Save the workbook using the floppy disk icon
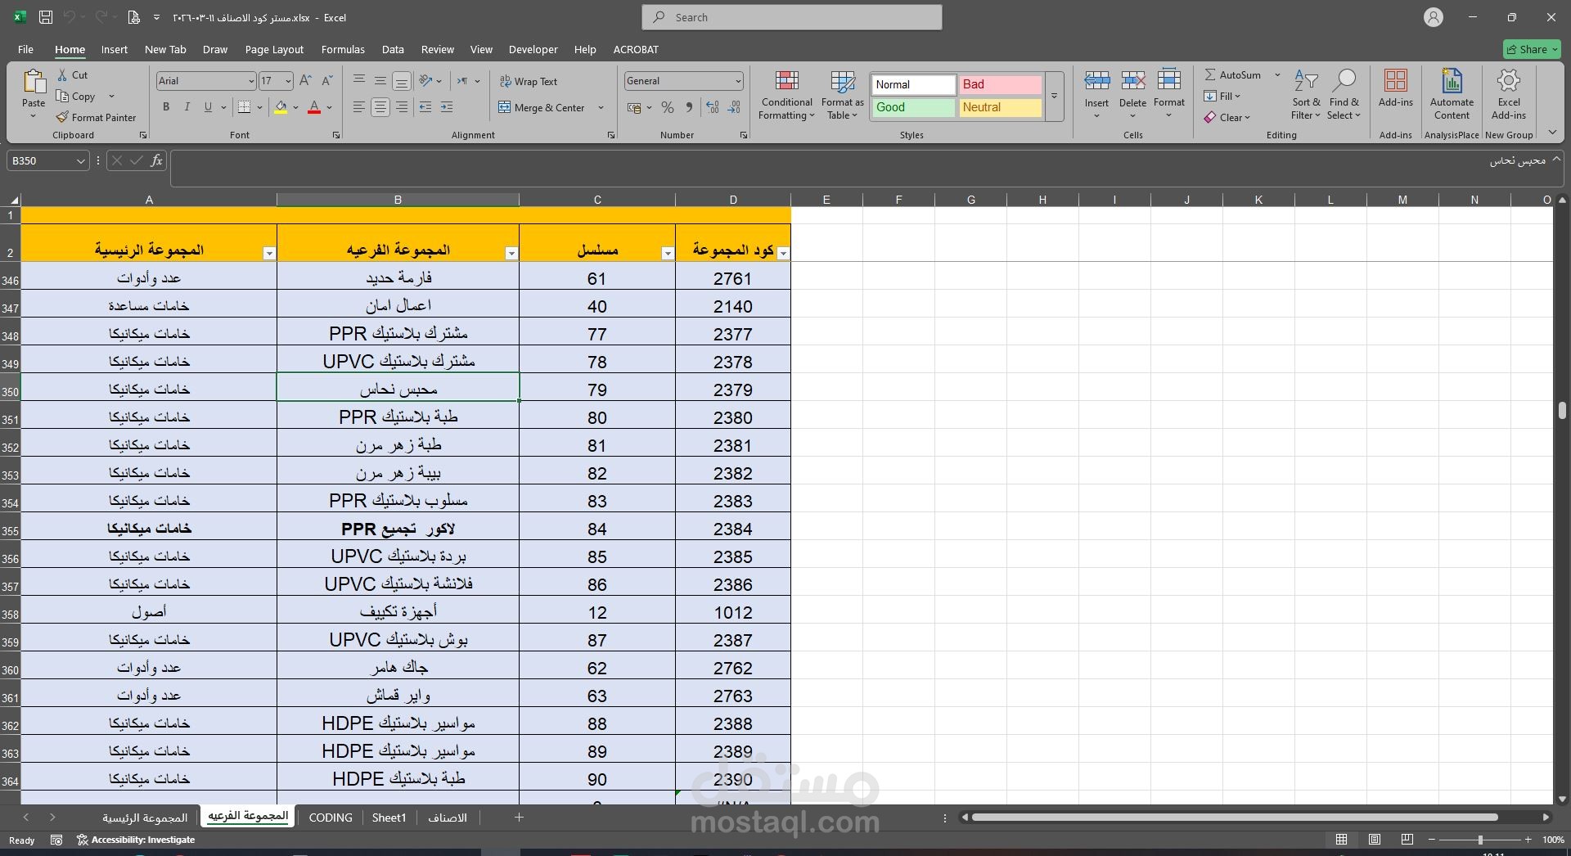 tap(46, 17)
